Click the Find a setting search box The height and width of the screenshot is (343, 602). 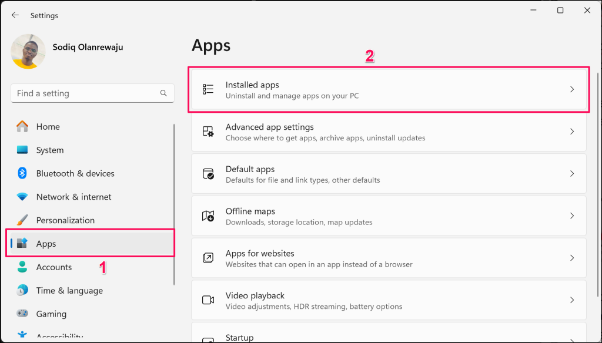pos(85,93)
